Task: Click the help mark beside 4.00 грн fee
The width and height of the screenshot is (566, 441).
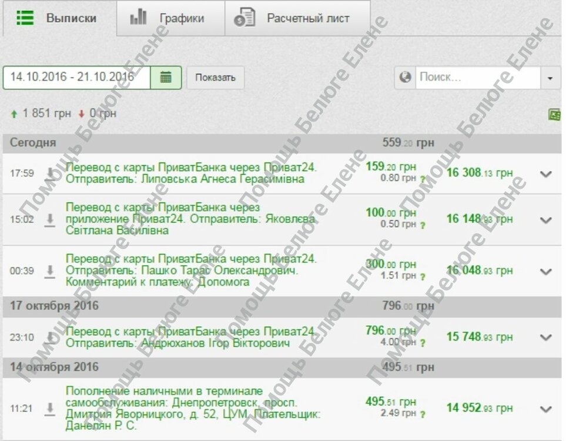Action: tap(423, 343)
